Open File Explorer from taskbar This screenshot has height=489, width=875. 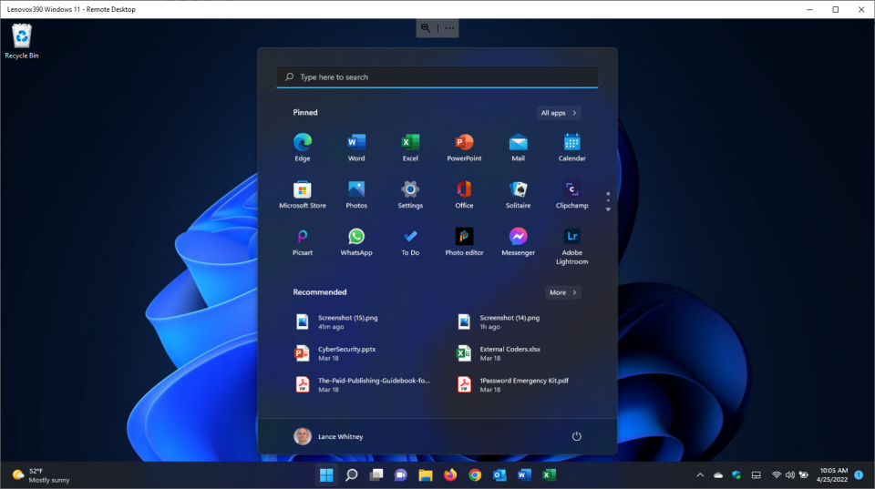(x=426, y=475)
